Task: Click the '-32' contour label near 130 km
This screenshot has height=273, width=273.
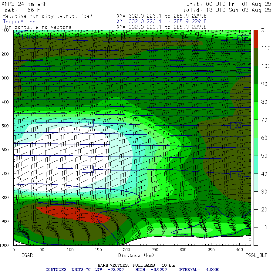Action: coord(88,123)
